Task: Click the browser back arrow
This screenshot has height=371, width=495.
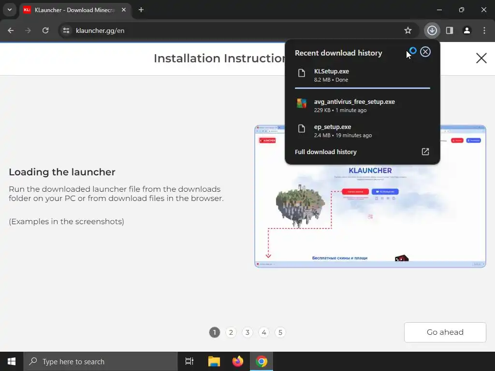Action: [x=11, y=30]
